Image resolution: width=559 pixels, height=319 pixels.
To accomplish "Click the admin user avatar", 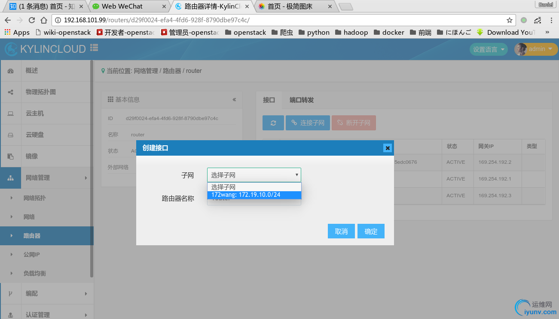I will pos(521,49).
